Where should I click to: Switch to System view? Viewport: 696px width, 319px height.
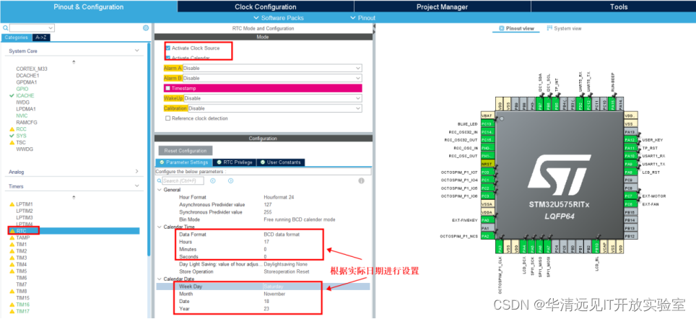click(x=564, y=28)
